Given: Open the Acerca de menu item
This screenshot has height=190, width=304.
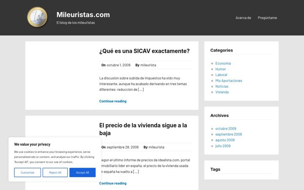Looking at the screenshot, I should pyautogui.click(x=243, y=18).
